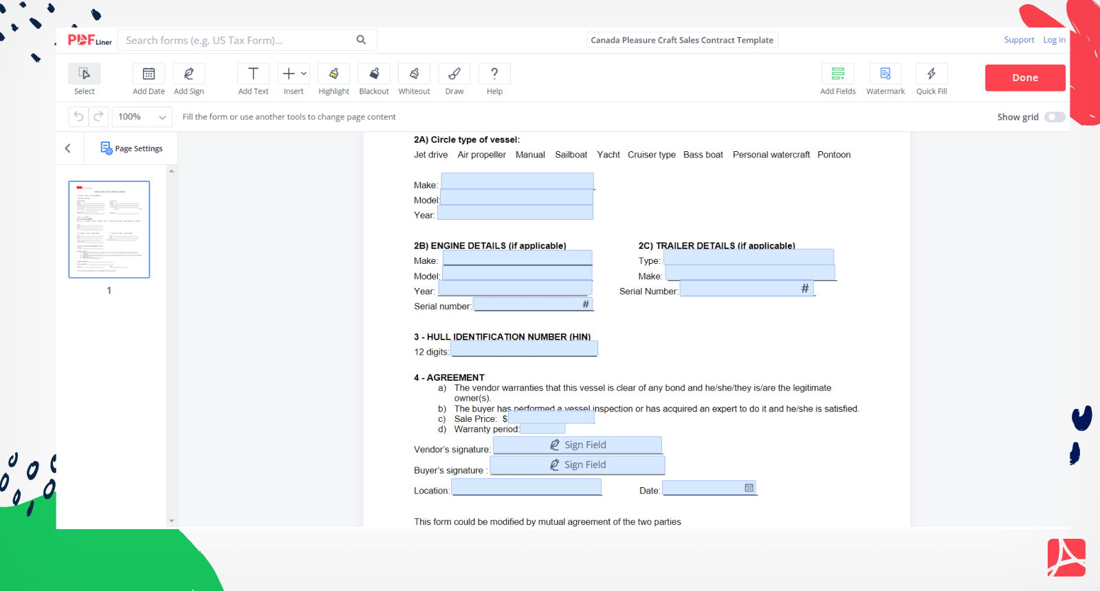This screenshot has height=591, width=1100.
Task: Click the engine Serial number field
Action: click(x=533, y=304)
